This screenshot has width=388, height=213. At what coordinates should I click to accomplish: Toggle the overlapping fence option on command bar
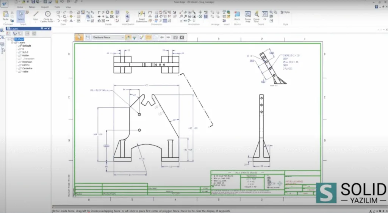(155, 38)
